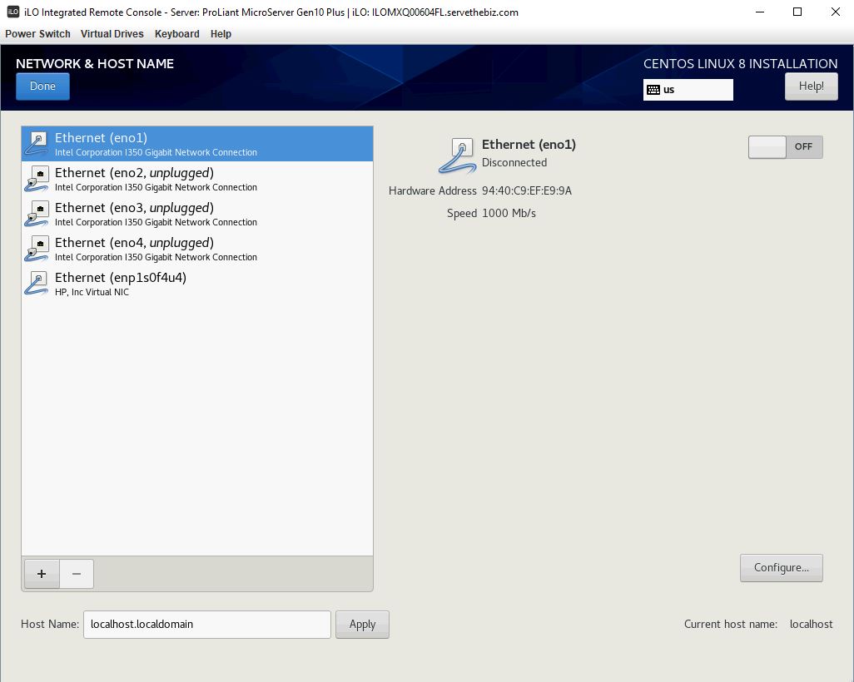Click the eno2 unplugged adapter icon

pos(37,179)
